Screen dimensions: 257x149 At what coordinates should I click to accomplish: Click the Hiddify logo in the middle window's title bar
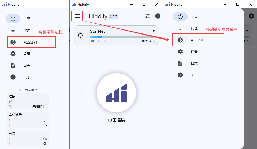click(74, 5)
